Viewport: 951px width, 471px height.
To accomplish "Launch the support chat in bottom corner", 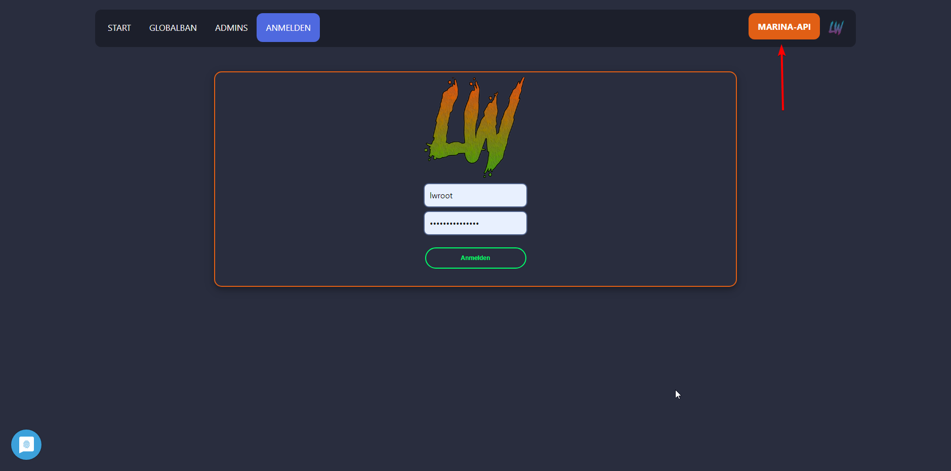I will 26,445.
